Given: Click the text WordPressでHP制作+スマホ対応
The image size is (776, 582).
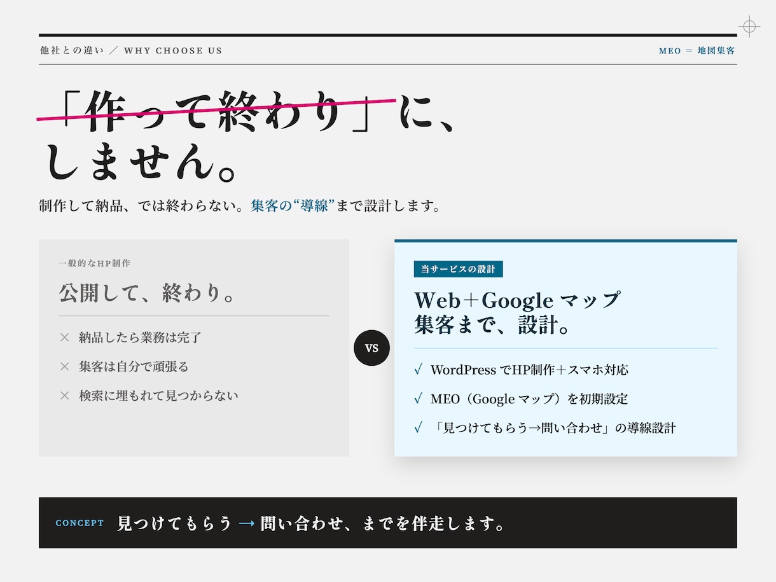Looking at the screenshot, I should tap(529, 370).
